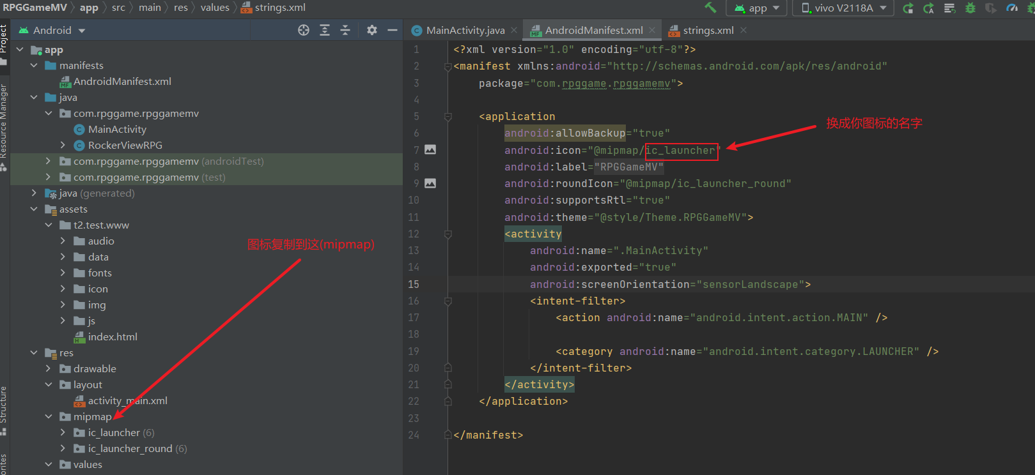The width and height of the screenshot is (1035, 475).
Task: Expand the ic_launcher mipmap folder
Action: coord(63,433)
